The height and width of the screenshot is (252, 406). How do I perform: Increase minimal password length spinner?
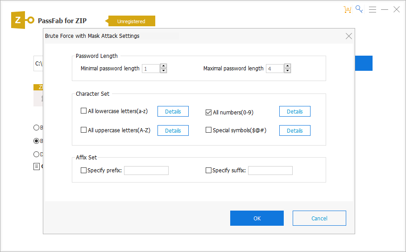click(x=163, y=66)
